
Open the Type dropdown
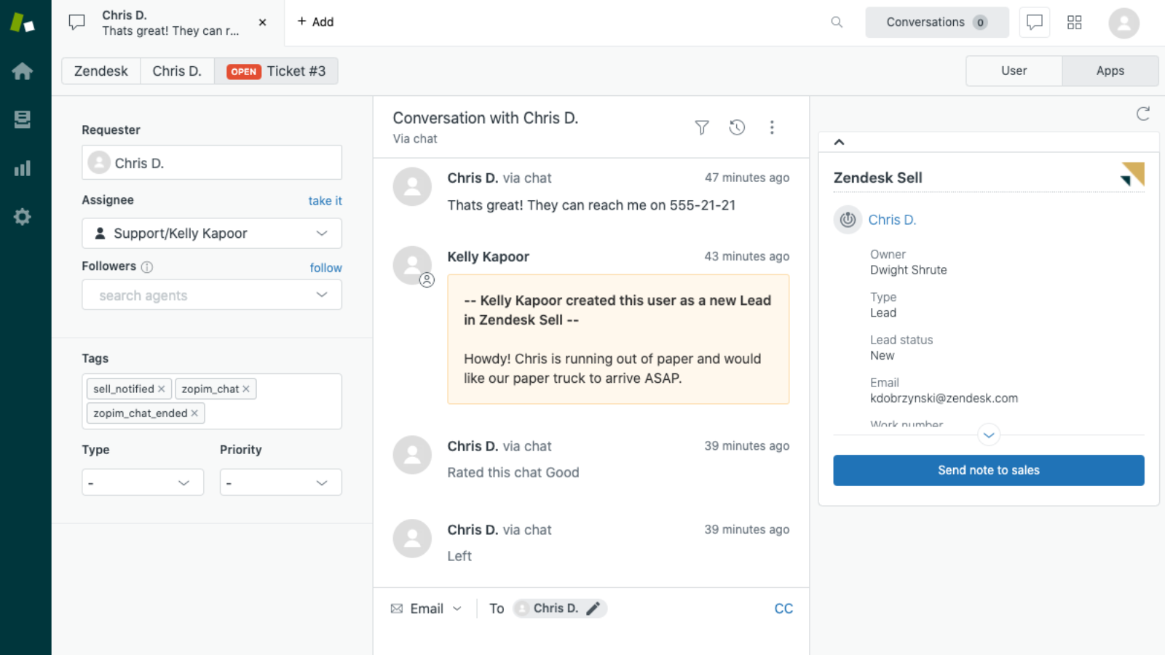point(143,483)
